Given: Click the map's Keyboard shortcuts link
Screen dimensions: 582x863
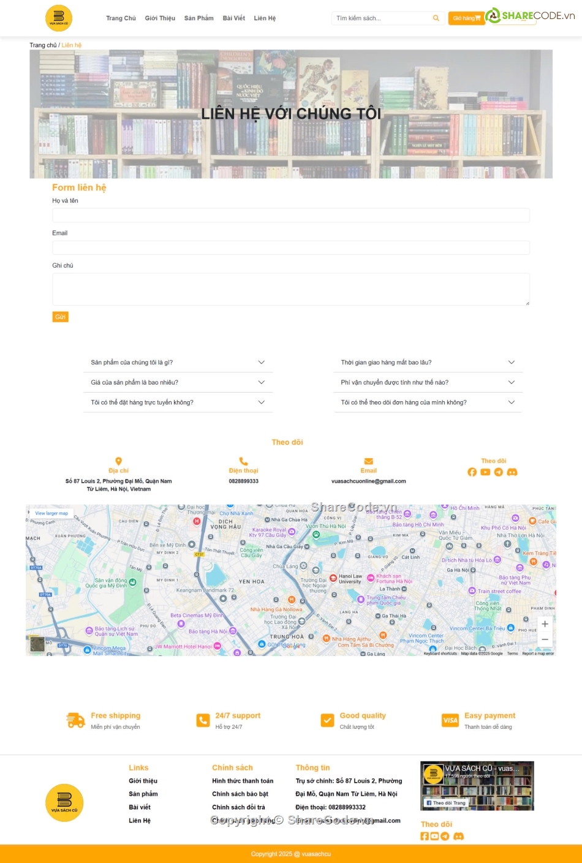Looking at the screenshot, I should click(440, 654).
